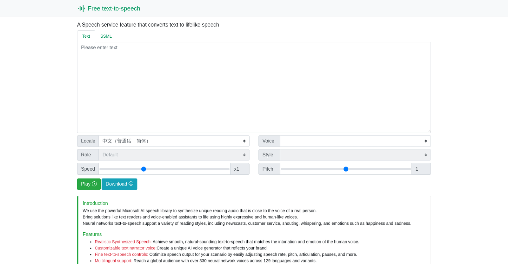Image resolution: width=508 pixels, height=264 pixels.
Task: Click the green Play button
Action: (x=89, y=184)
